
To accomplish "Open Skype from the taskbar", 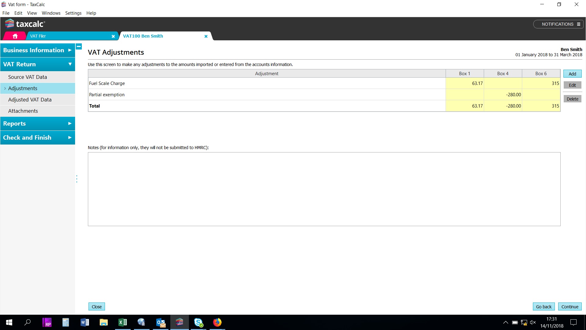I will 198,322.
